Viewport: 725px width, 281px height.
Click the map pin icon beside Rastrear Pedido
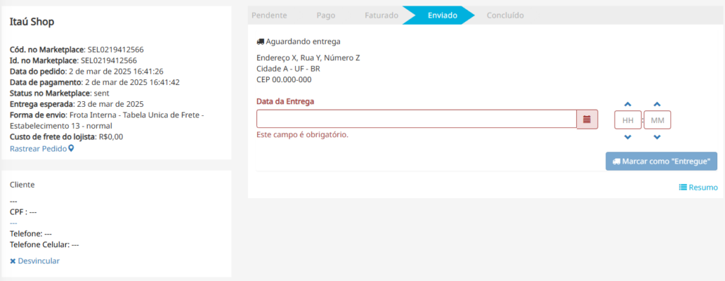point(71,149)
